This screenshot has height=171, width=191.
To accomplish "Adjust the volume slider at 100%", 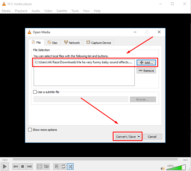I will (176, 167).
